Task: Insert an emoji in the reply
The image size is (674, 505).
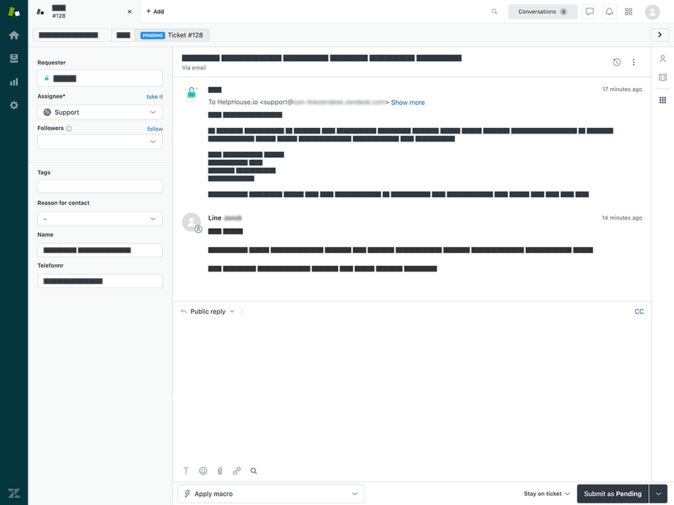Action: coord(203,471)
